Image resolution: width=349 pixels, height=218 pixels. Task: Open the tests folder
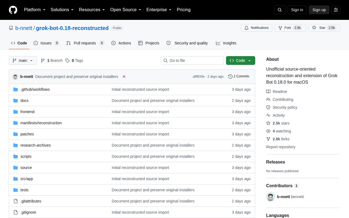pos(25,190)
